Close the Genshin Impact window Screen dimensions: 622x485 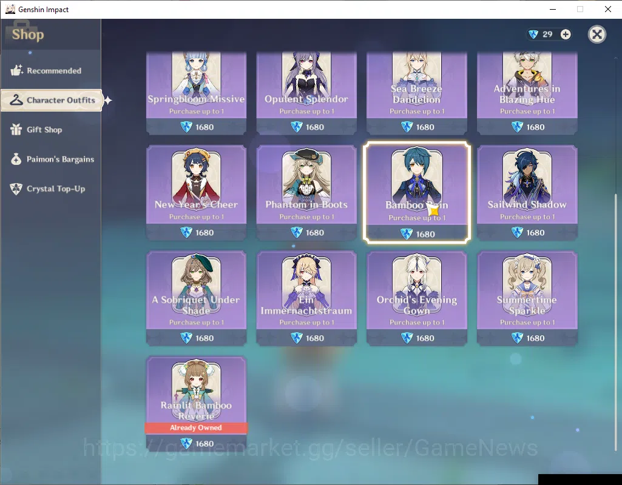pyautogui.click(x=607, y=9)
